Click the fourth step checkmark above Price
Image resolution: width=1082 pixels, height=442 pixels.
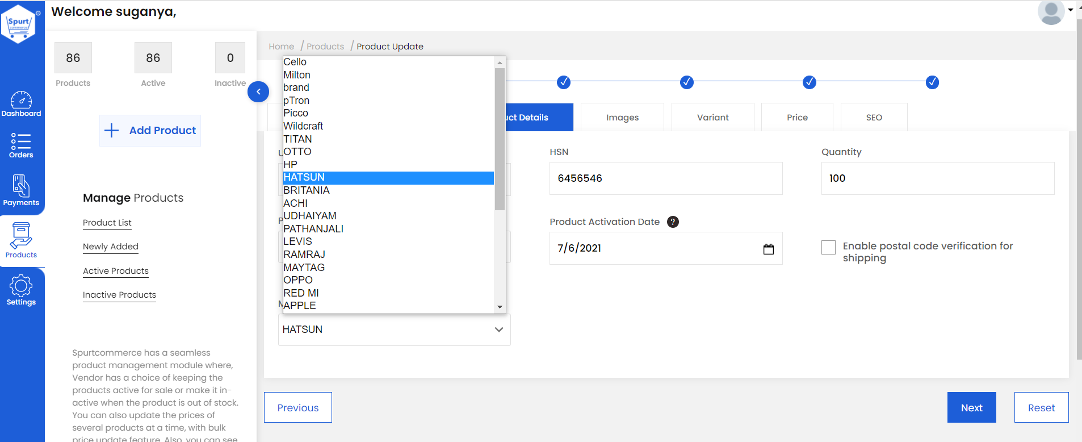click(x=810, y=82)
